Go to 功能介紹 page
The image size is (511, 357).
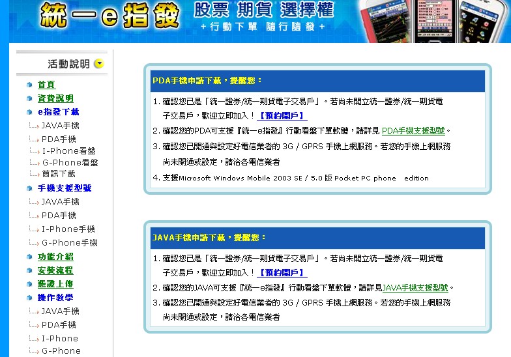point(55,257)
